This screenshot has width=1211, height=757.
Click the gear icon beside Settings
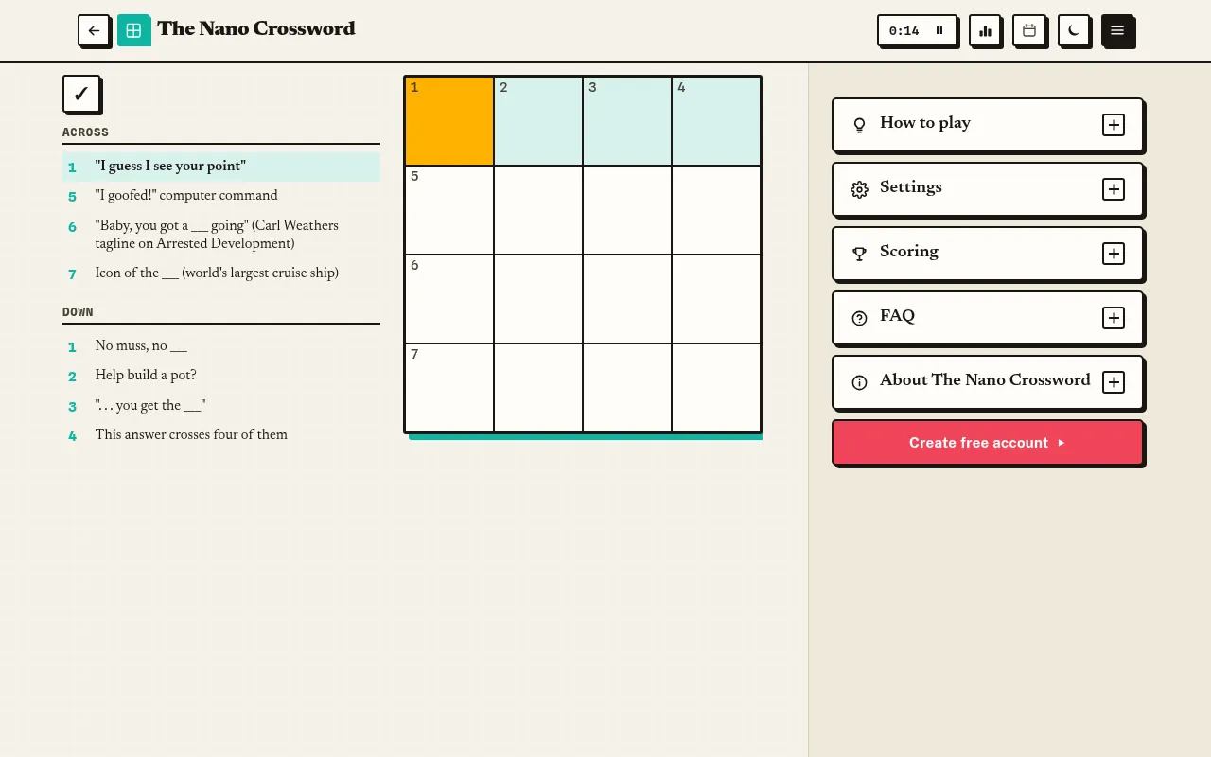(x=859, y=189)
